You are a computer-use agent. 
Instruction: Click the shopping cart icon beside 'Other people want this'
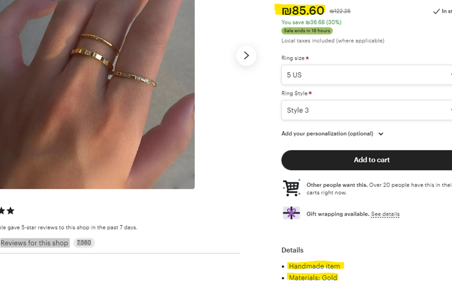291,188
